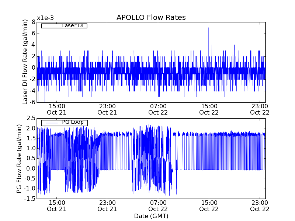295x221 pixels.
Task: Click the "PG Flow Rate (gal/min)" axis label
Action: click(x=19, y=158)
